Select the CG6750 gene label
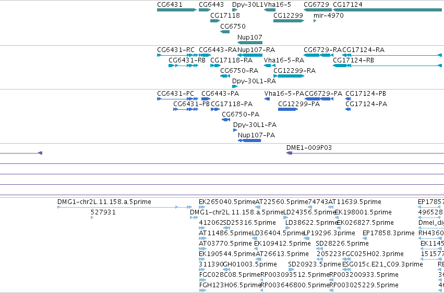The height and width of the screenshot is (293, 444). click(x=233, y=26)
